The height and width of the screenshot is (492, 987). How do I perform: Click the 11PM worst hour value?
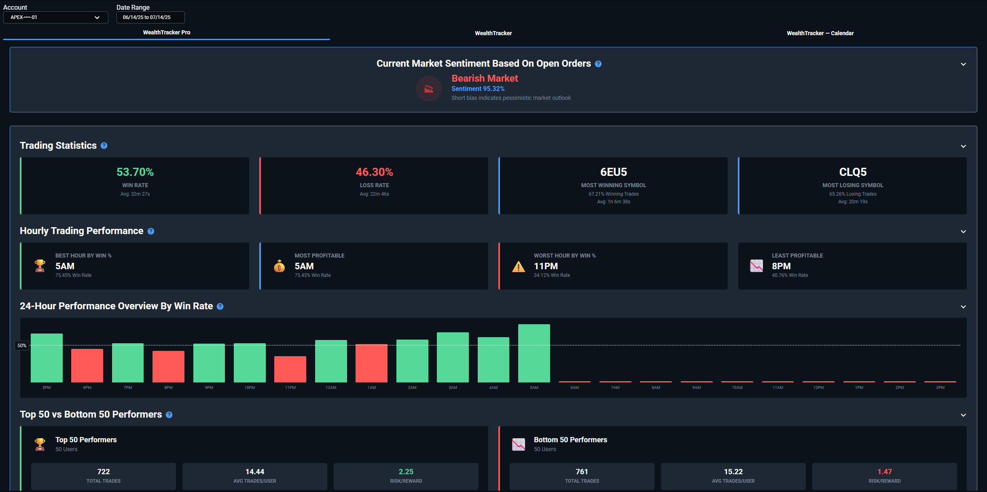[x=546, y=266]
